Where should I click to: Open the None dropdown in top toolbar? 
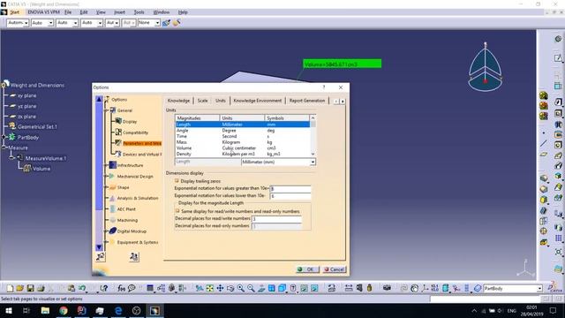pyautogui.click(x=157, y=23)
